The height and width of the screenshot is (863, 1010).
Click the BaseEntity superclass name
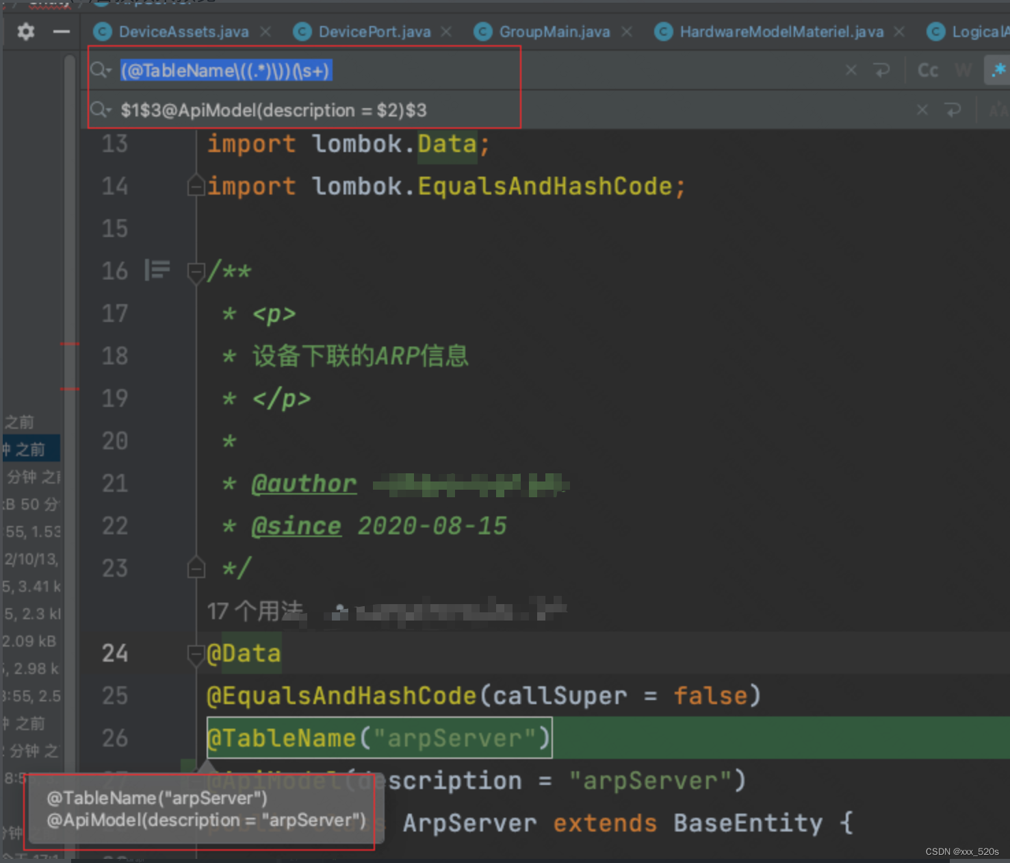click(748, 823)
